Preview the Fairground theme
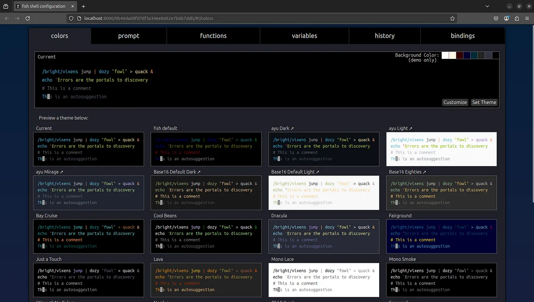The image size is (534, 302). click(442, 236)
